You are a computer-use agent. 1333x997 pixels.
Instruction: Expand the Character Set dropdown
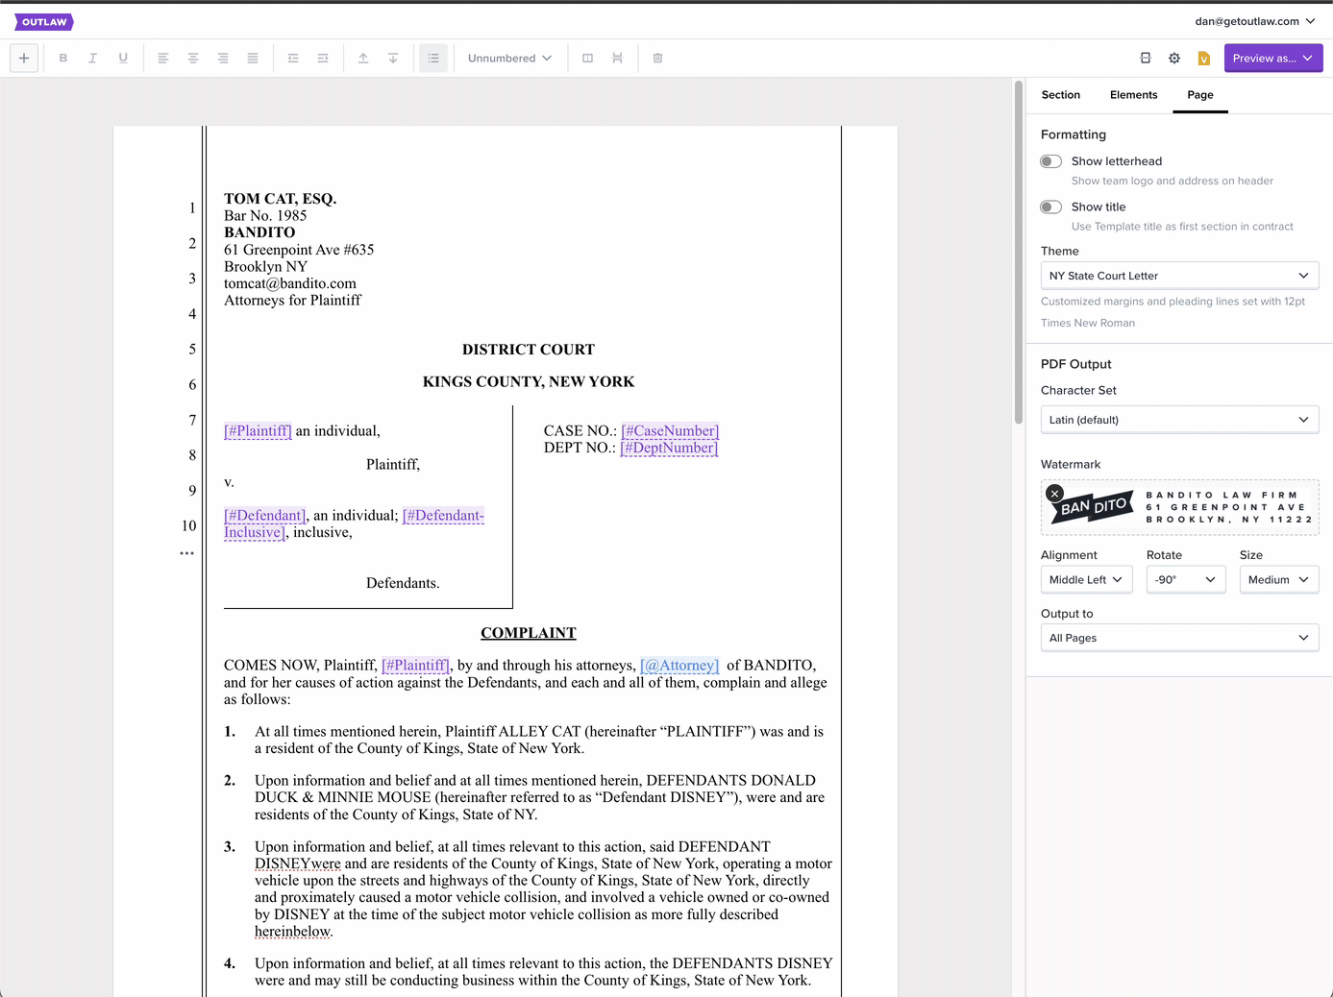[x=1179, y=420]
